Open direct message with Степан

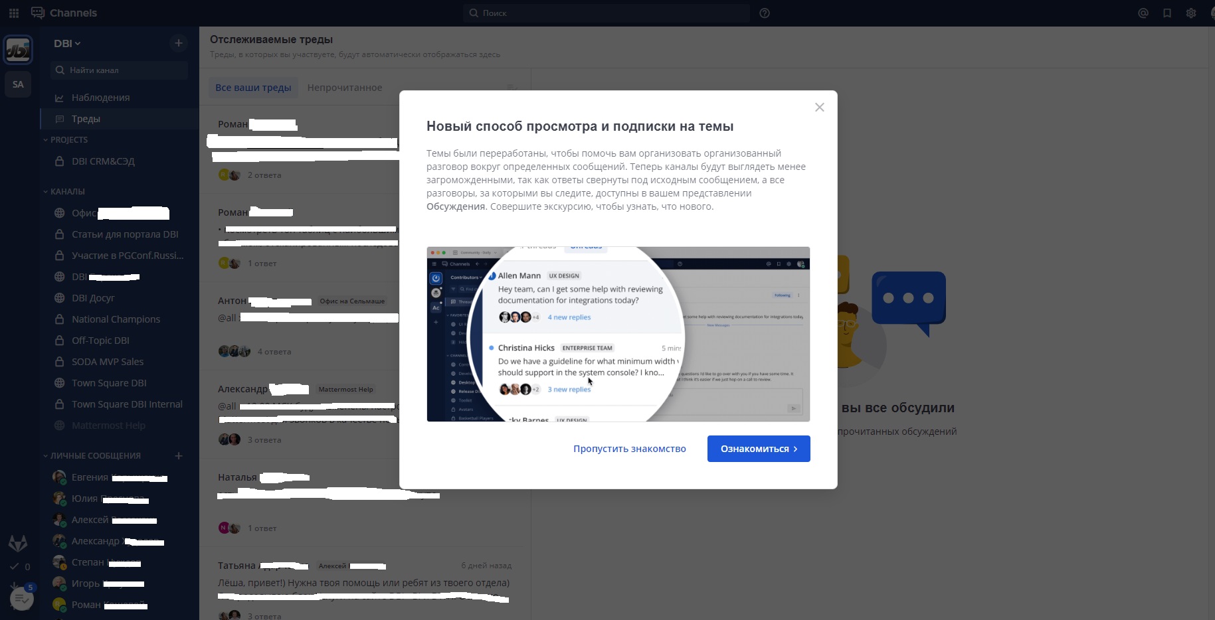click(x=120, y=562)
